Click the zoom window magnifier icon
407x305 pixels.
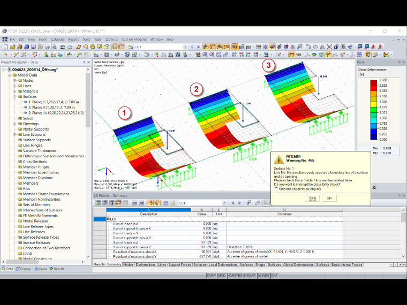pos(205,55)
